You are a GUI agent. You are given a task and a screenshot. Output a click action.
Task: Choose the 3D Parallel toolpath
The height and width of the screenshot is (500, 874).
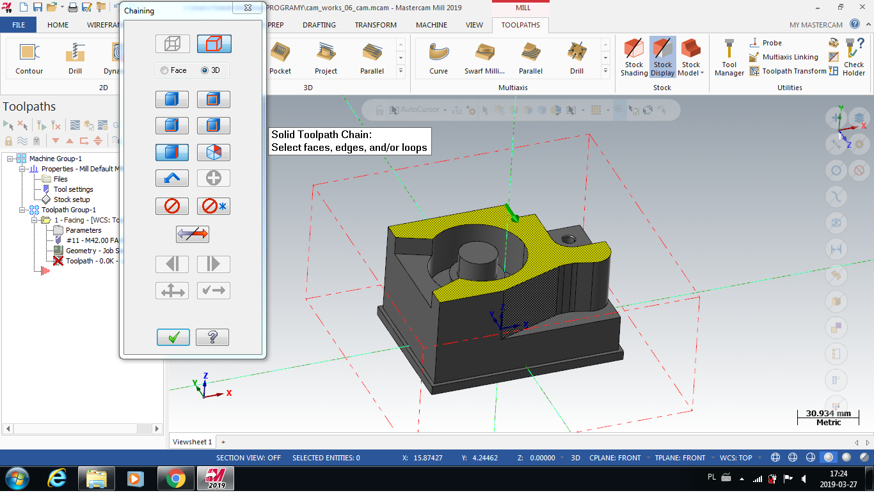coord(372,58)
